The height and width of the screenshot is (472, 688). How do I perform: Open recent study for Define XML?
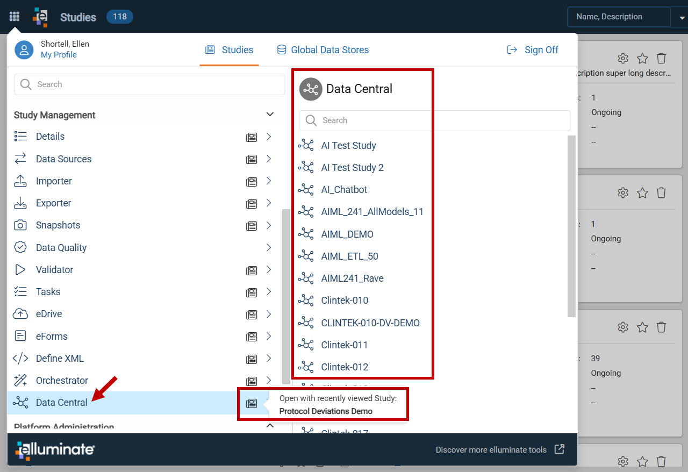[x=252, y=359]
